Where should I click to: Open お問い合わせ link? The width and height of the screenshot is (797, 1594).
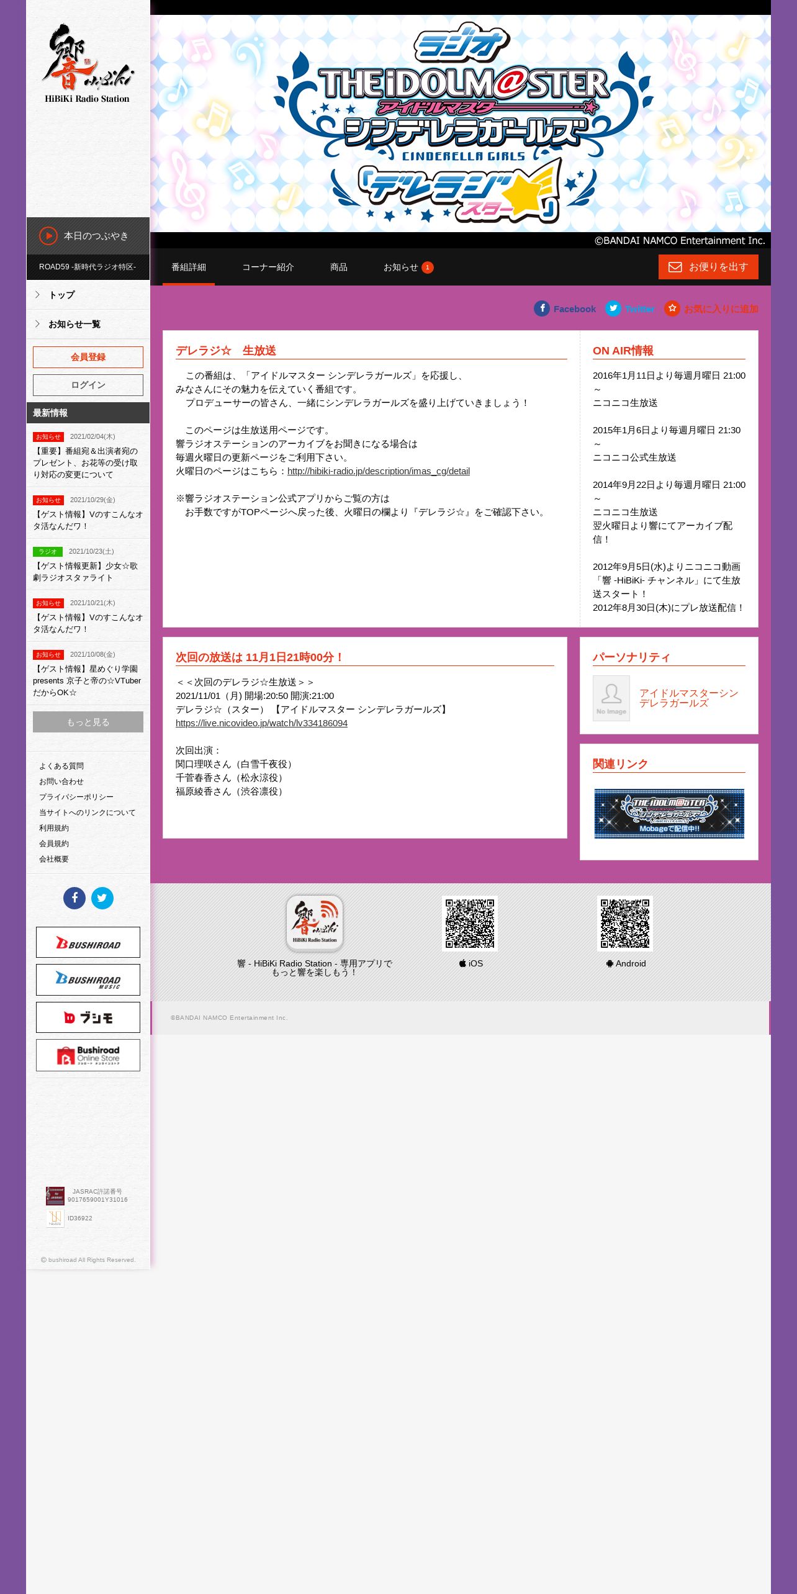tap(61, 781)
